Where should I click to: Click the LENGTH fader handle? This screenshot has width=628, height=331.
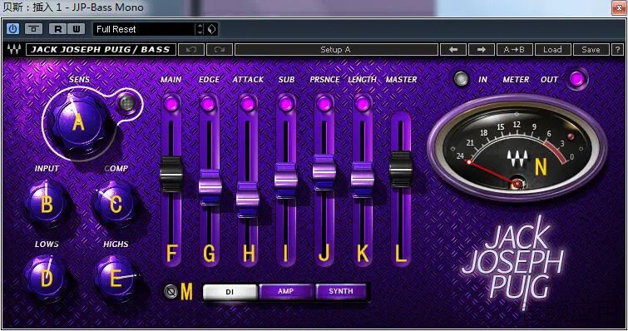pos(362,180)
